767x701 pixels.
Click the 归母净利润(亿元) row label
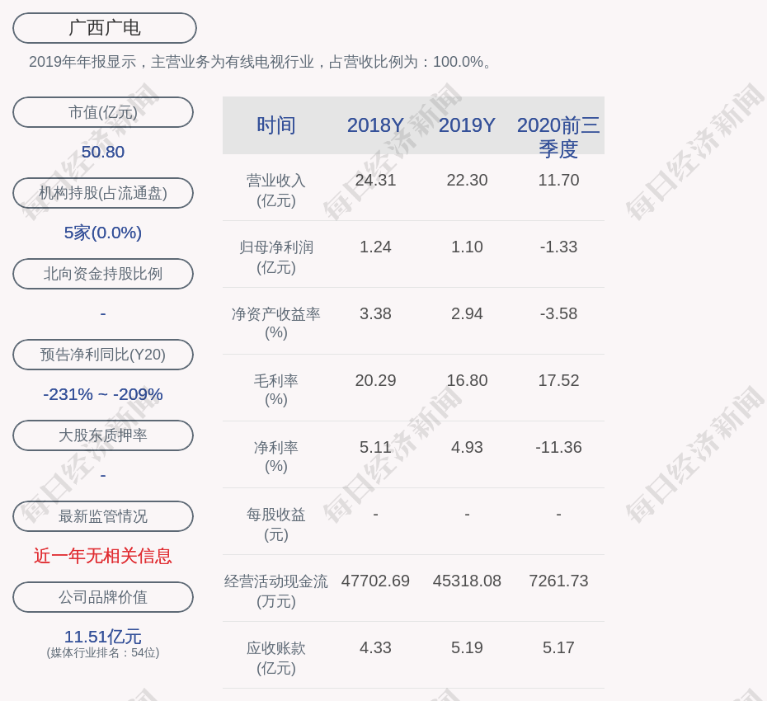pos(276,256)
